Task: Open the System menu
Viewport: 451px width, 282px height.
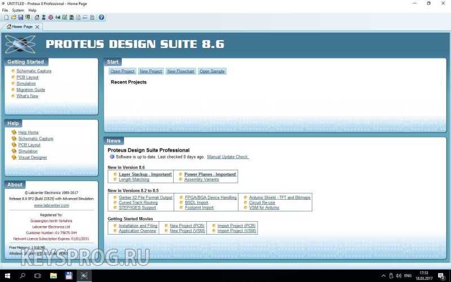Action: coord(18,10)
